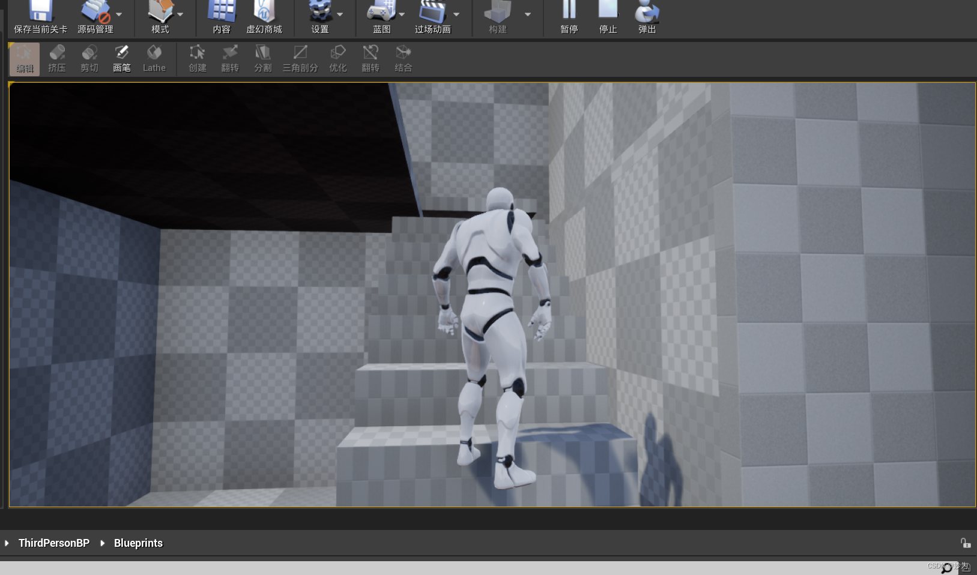Click the Blueprints breadcrumb folder
Screen dimensions: 977x575
coord(138,543)
